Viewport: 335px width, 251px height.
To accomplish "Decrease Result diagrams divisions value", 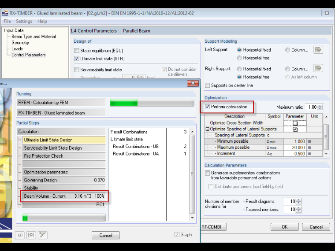I will 299,203.
